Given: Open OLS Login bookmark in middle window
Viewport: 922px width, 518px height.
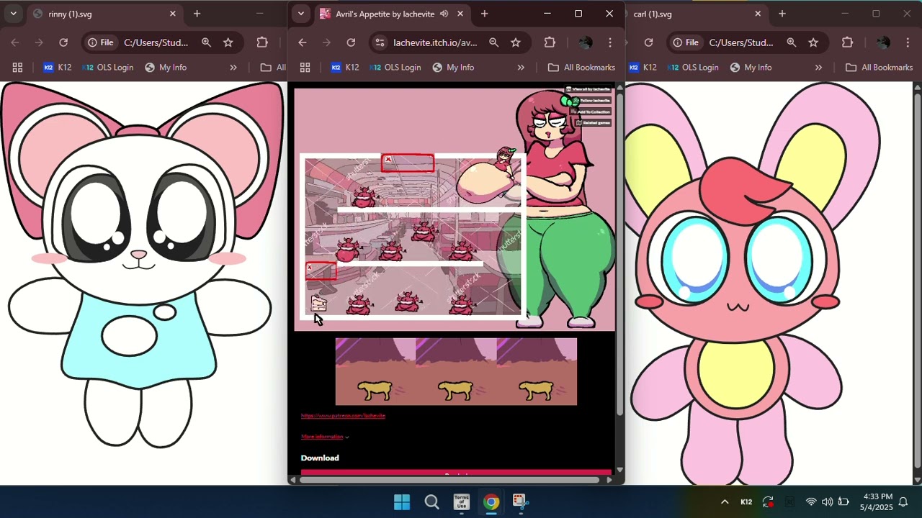Looking at the screenshot, I should (x=395, y=68).
